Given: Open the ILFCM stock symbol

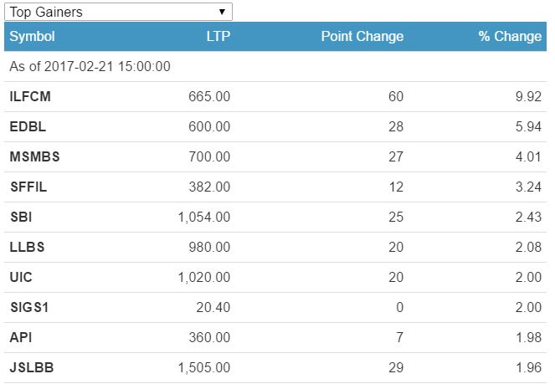Looking at the screenshot, I should pyautogui.click(x=30, y=97).
